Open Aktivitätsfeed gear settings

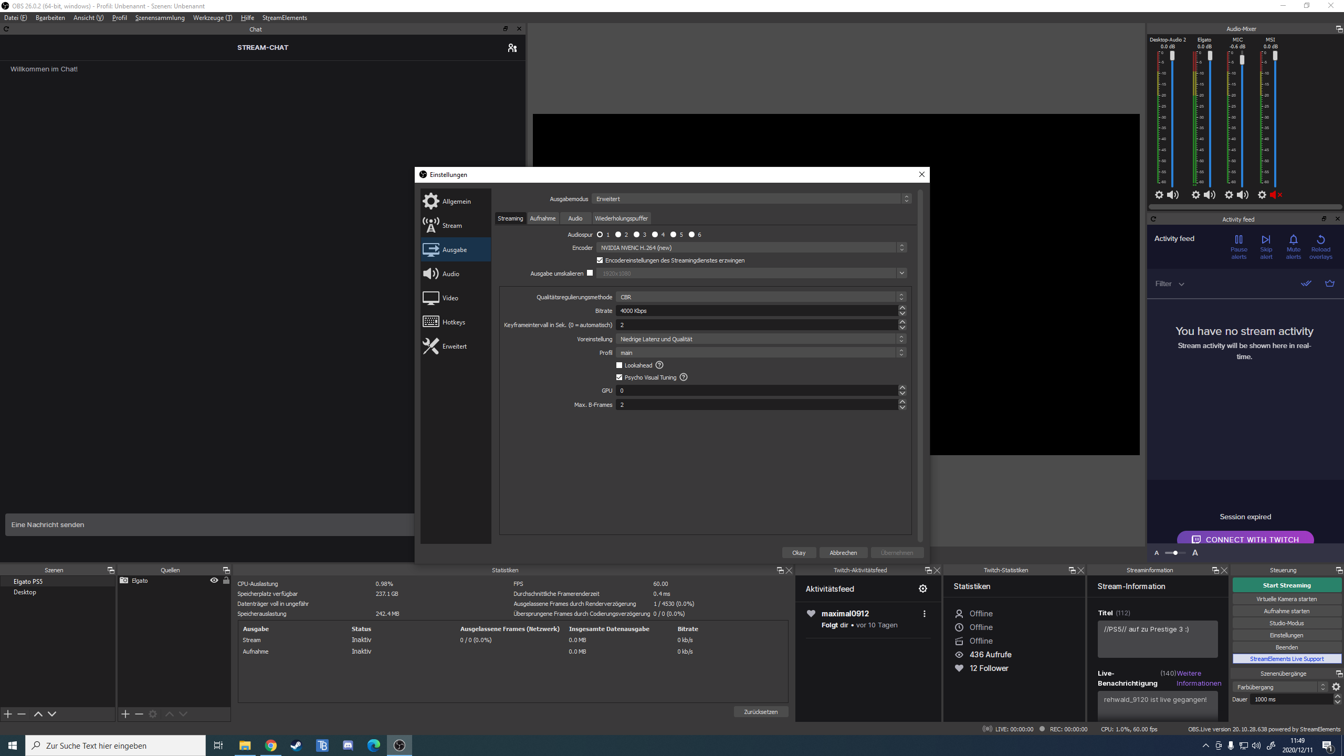click(922, 589)
